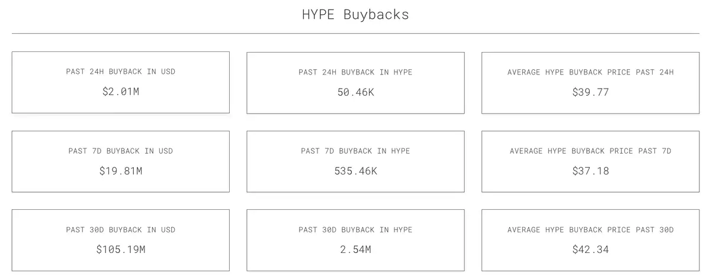The image size is (710, 279).
Task: Click the $39.77 average price value
Action: [590, 92]
